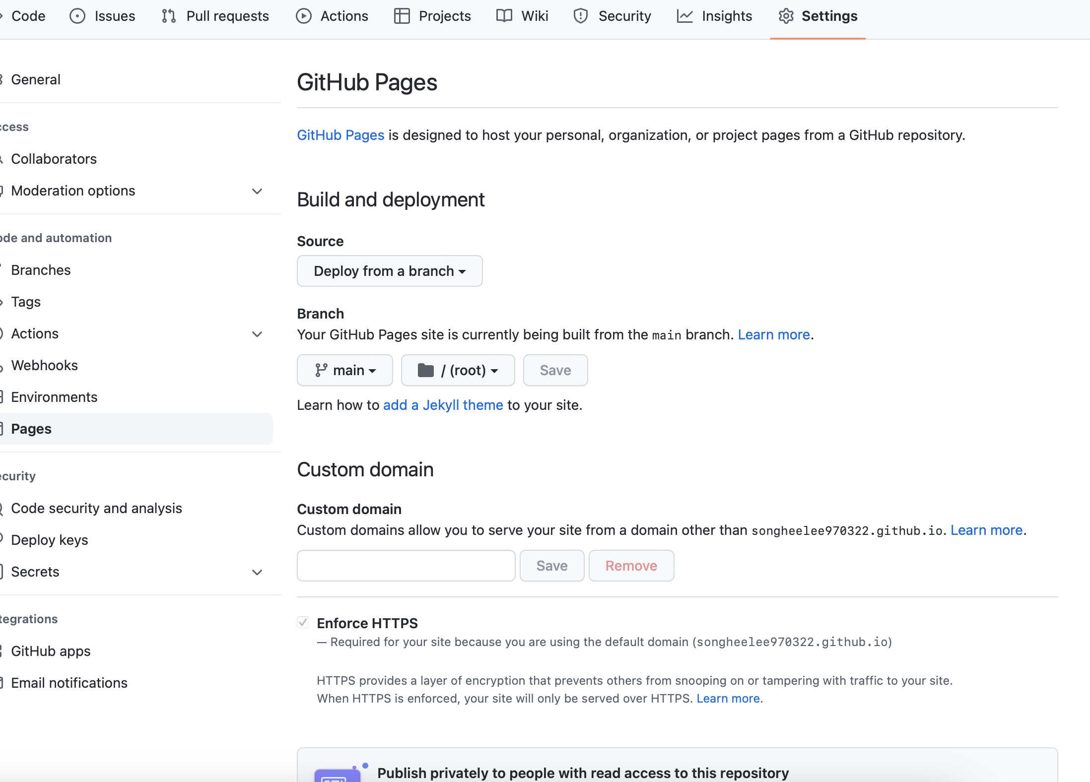
Task: Expand the Actions section in sidebar
Action: point(257,334)
